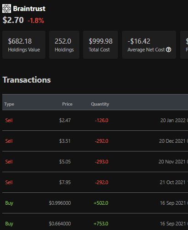This screenshot has width=188, height=230.
Task: Click quantity -292.0 in the $7.95 row
Action: tap(101, 182)
